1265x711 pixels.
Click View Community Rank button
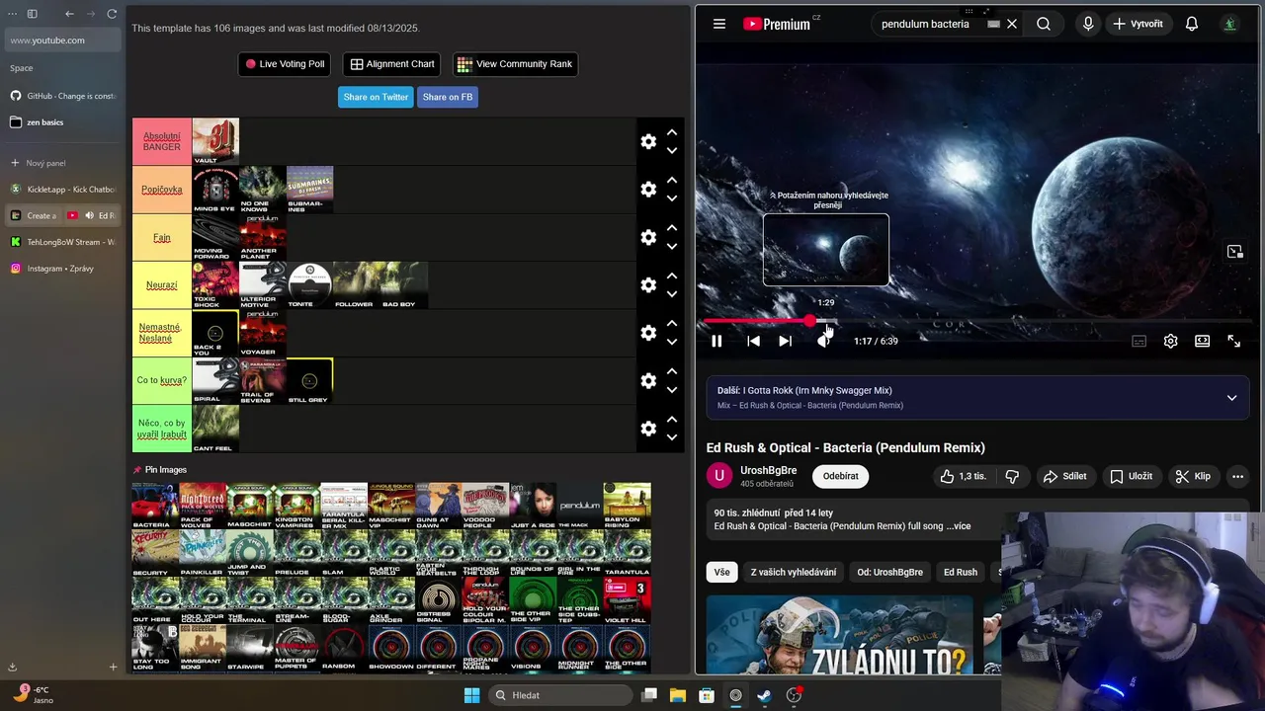coord(515,64)
